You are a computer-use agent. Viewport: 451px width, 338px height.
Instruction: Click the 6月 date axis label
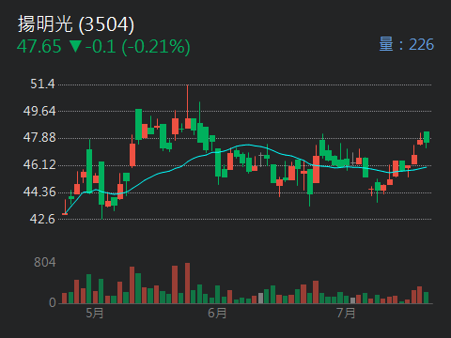pyautogui.click(x=217, y=313)
